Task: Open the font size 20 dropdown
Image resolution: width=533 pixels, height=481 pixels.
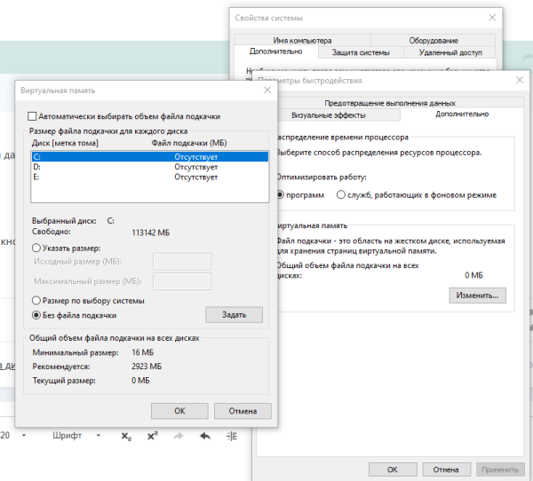Action: tap(13, 436)
